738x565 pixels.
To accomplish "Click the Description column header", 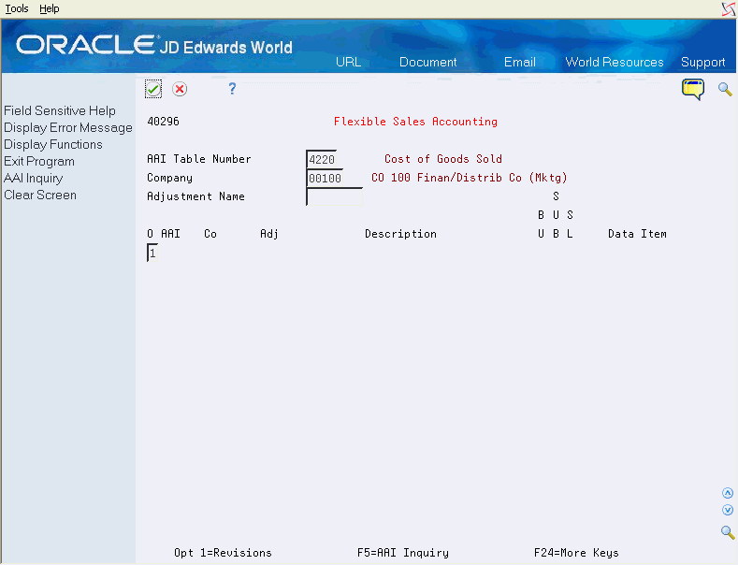I will tap(400, 234).
